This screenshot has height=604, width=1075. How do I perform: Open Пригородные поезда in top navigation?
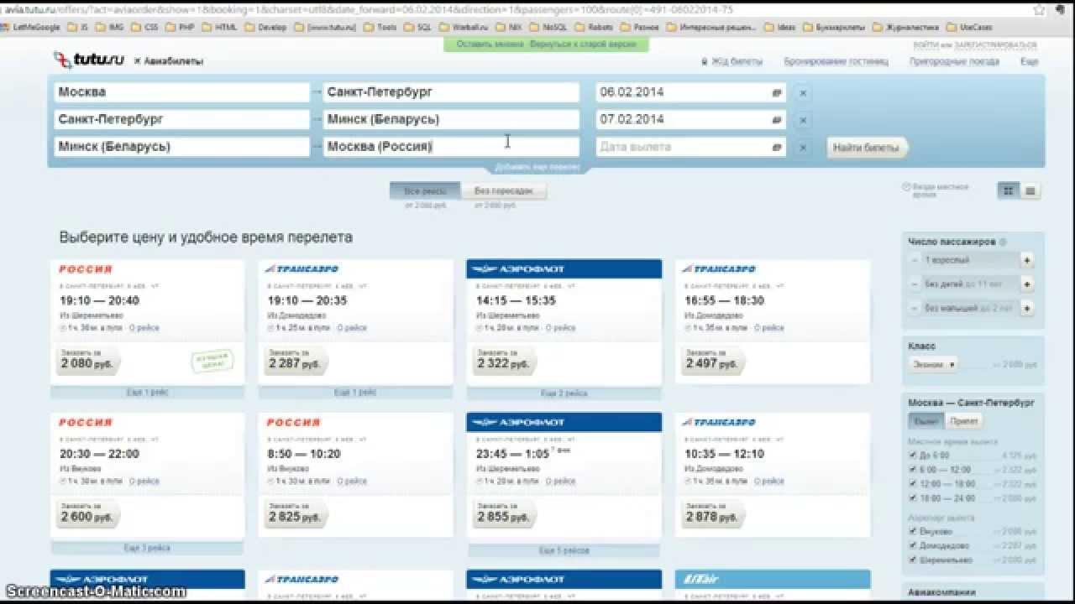click(954, 61)
